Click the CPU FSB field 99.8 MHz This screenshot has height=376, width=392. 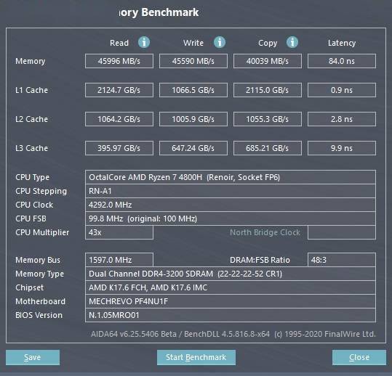pos(231,218)
